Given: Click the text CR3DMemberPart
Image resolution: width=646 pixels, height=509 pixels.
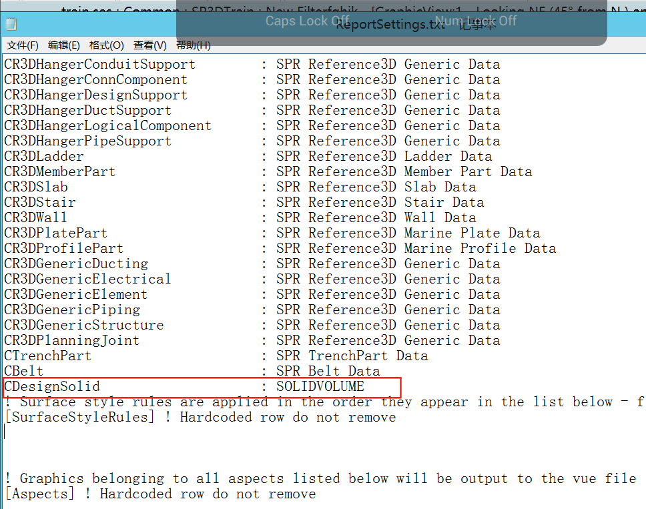Looking at the screenshot, I should 60,171.
